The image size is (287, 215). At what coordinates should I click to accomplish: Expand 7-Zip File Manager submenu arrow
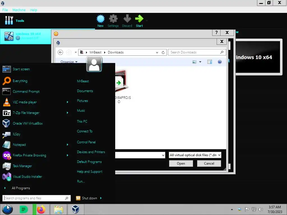pos(67,113)
